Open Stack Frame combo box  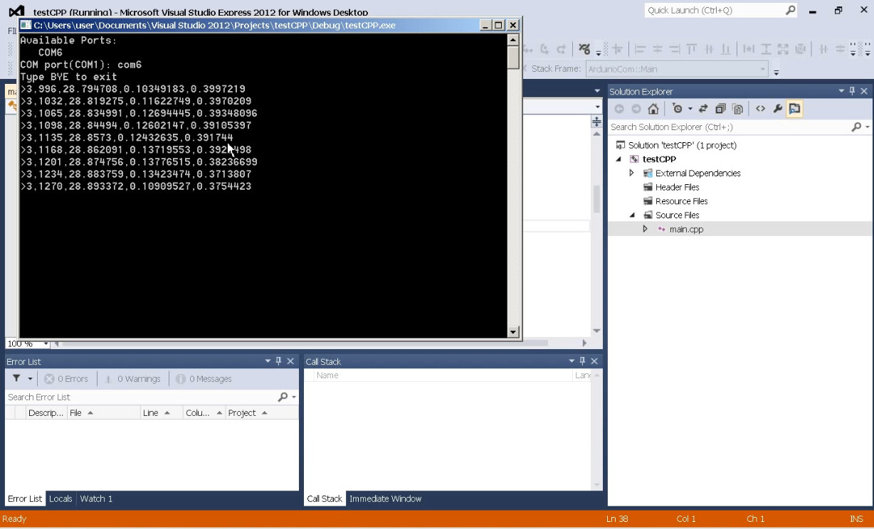[677, 69]
